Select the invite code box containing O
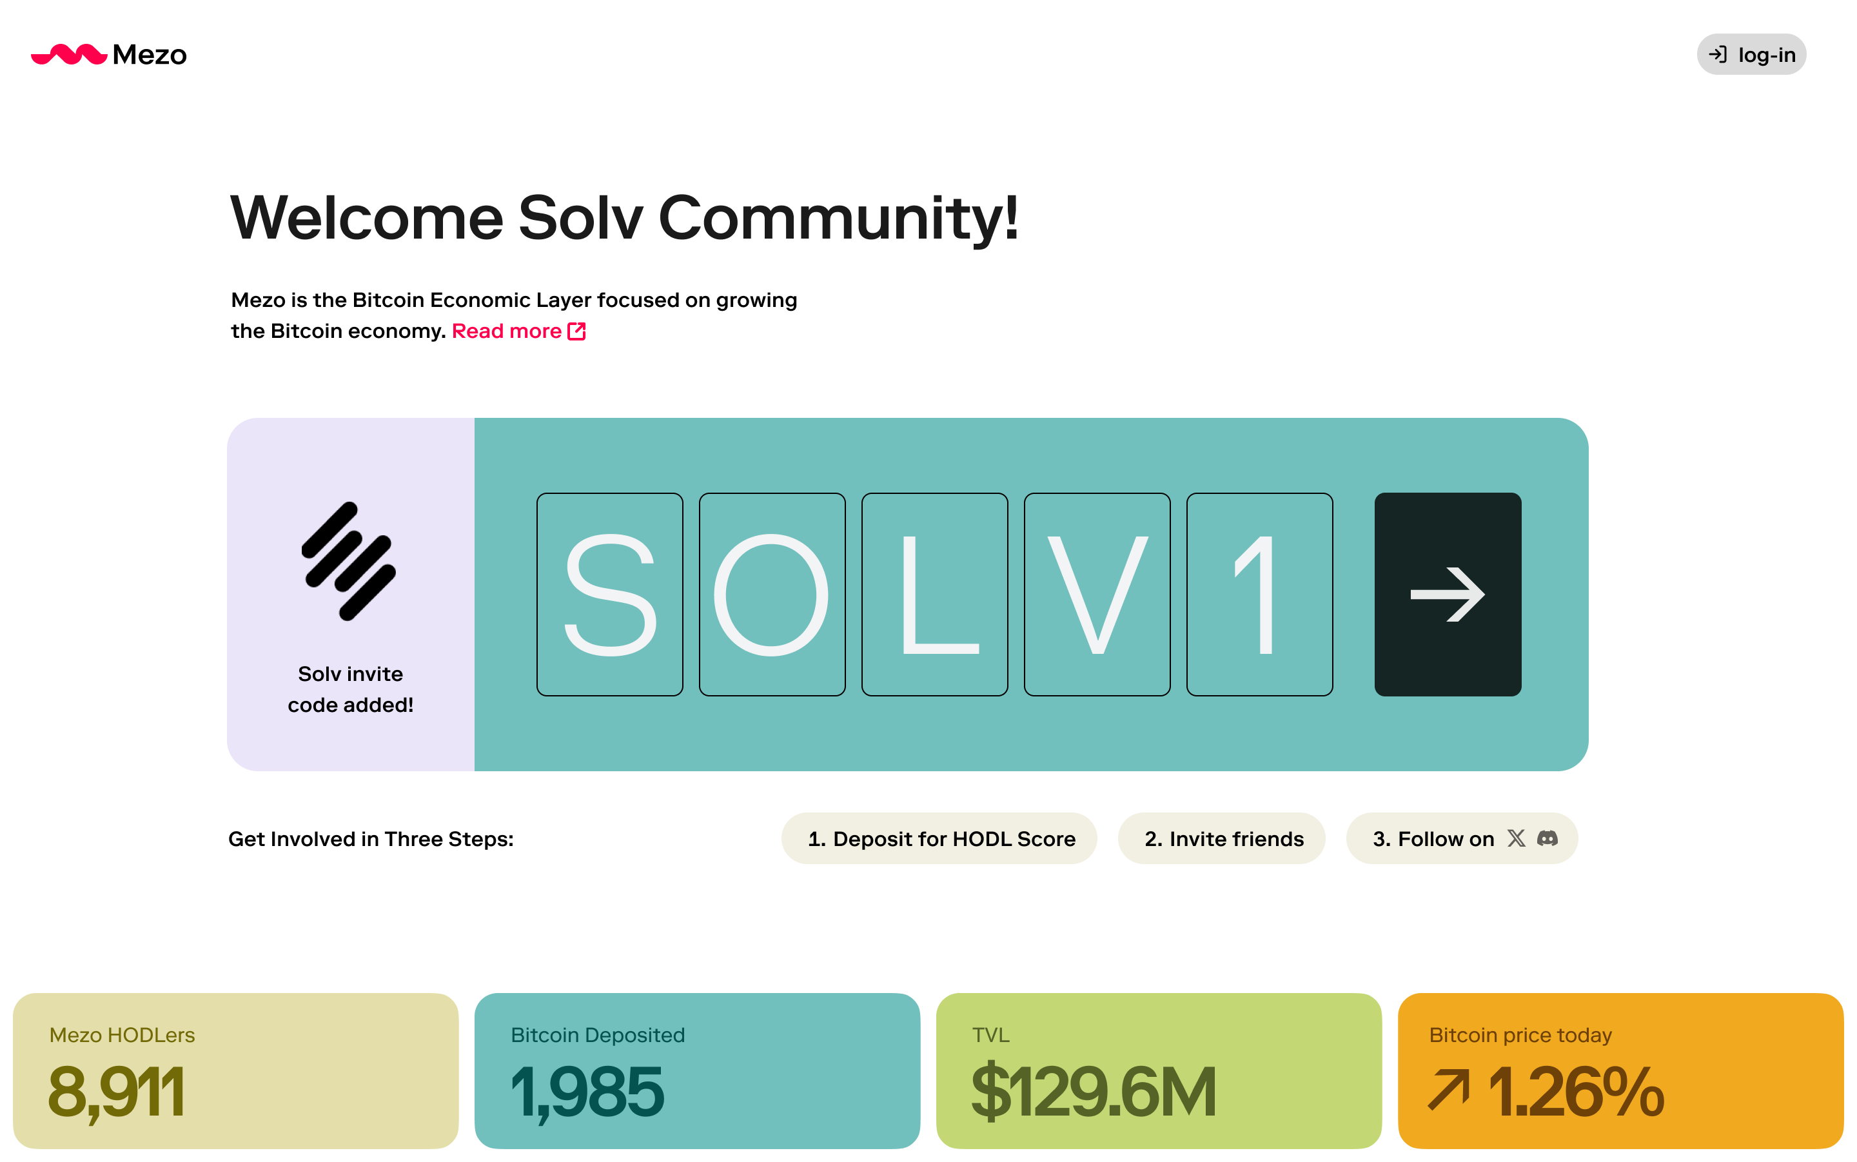Image resolution: width=1857 pixels, height=1162 pixels. point(772,594)
